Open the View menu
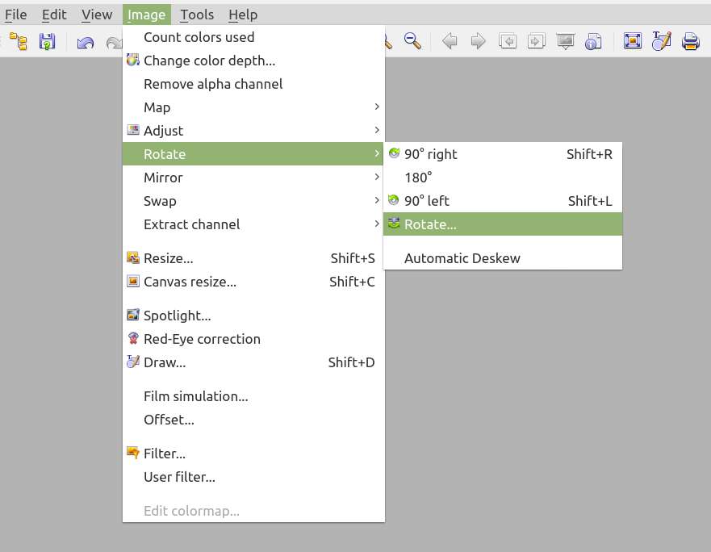The image size is (711, 552). coord(97,15)
